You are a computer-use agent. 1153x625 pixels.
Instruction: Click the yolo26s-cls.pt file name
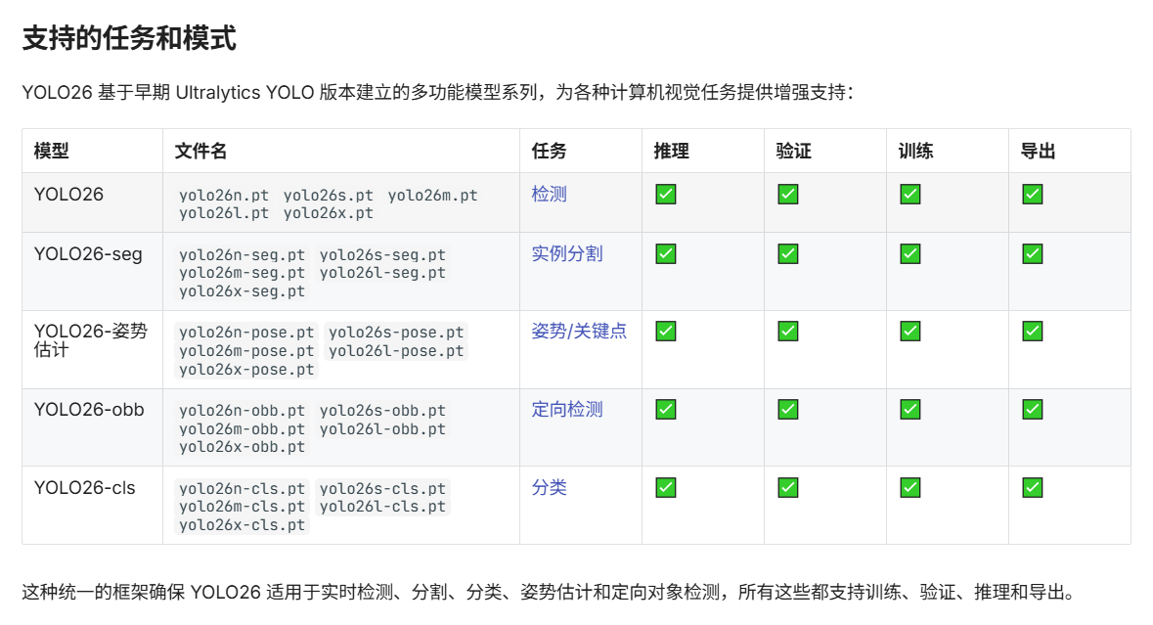pos(382,488)
